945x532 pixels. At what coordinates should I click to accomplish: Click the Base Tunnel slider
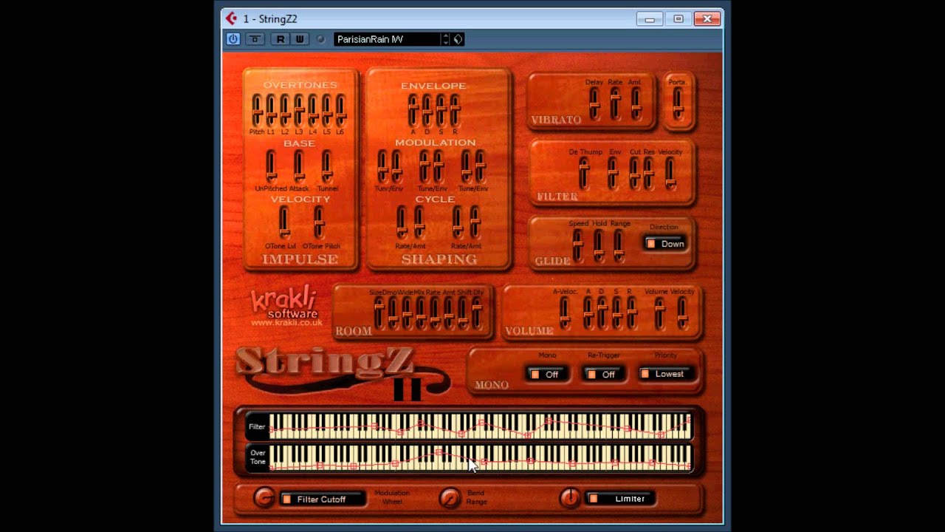pyautogui.click(x=327, y=166)
